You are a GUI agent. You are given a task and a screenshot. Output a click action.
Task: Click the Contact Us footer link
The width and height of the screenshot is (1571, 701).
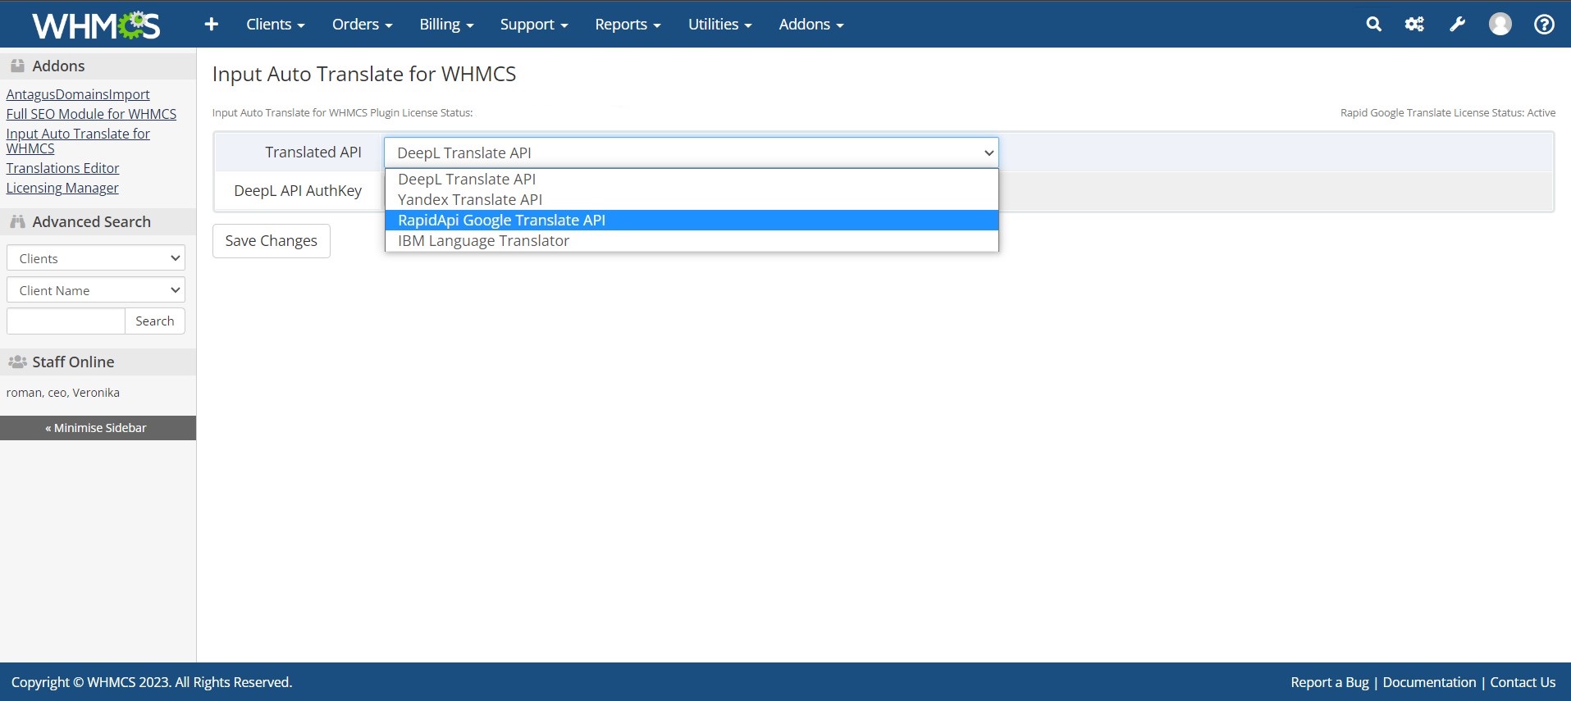1523,682
